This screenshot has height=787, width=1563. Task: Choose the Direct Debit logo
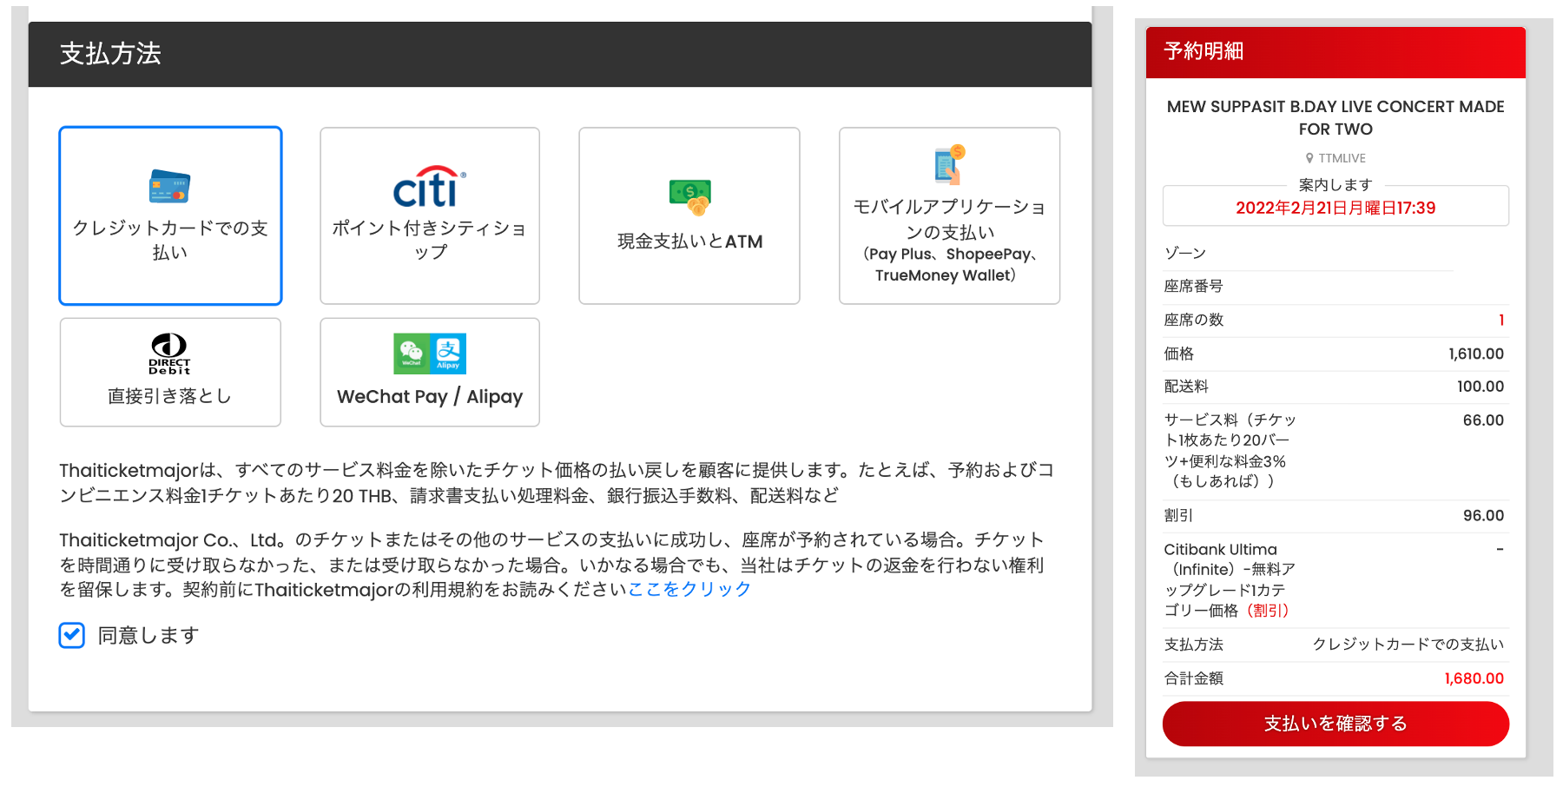point(169,354)
